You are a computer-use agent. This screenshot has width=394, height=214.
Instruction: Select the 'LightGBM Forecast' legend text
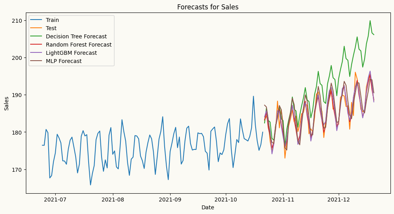coord(71,53)
